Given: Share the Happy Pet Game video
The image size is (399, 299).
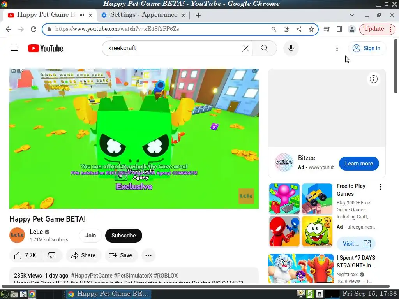Looking at the screenshot, I should pyautogui.click(x=83, y=255).
